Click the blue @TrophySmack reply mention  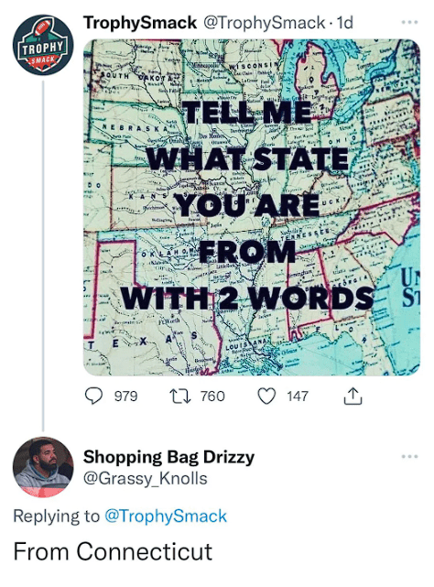coord(166,516)
